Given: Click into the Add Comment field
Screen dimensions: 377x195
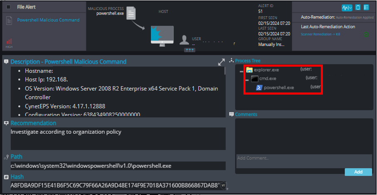Looking at the screenshot, I should [x=304, y=161].
